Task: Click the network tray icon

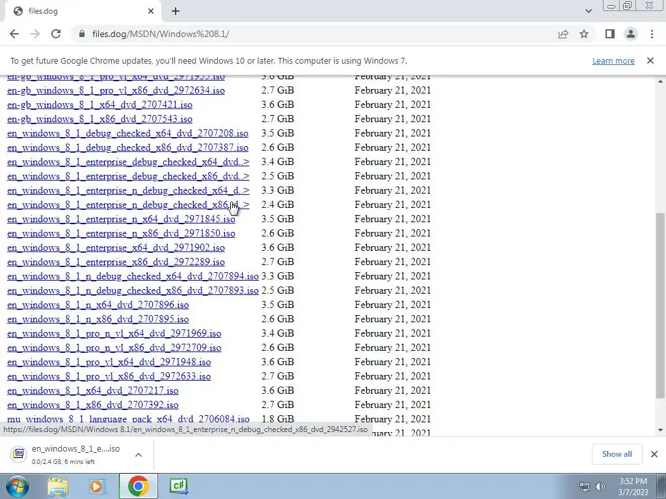Action: coord(585,487)
